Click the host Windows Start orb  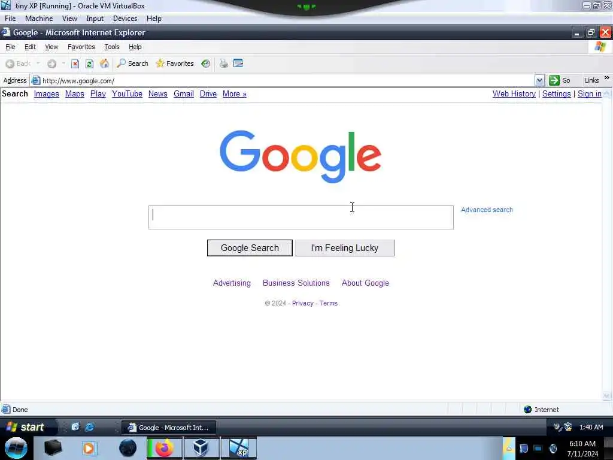click(x=16, y=448)
